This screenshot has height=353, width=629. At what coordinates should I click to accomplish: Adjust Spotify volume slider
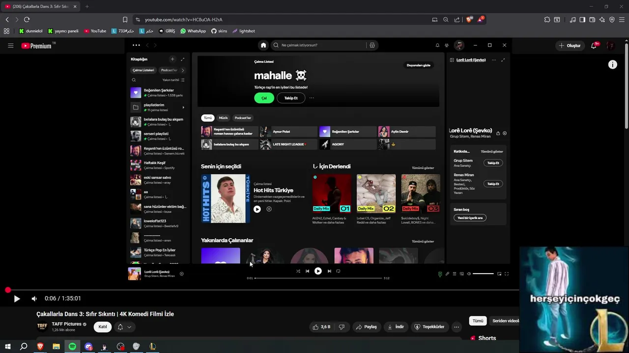click(x=483, y=274)
